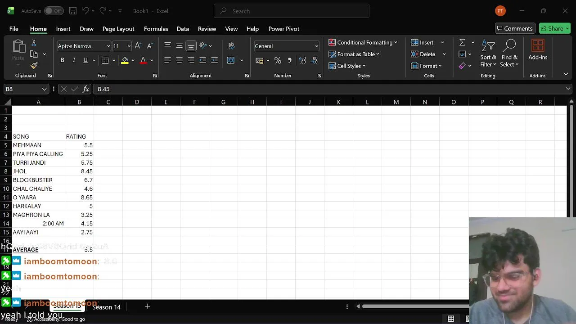Apply Middle Align to cells
This screenshot has width=576, height=324.
[x=179, y=45]
